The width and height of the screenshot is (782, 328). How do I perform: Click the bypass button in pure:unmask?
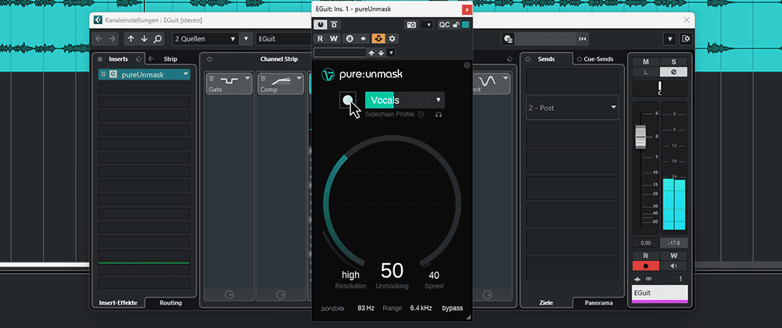[x=452, y=308]
